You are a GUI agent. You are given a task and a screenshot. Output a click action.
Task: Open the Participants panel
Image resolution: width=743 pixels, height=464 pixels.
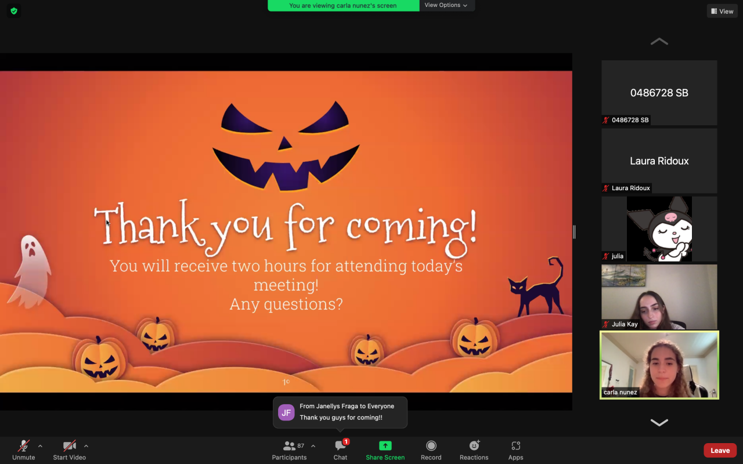coord(289,450)
